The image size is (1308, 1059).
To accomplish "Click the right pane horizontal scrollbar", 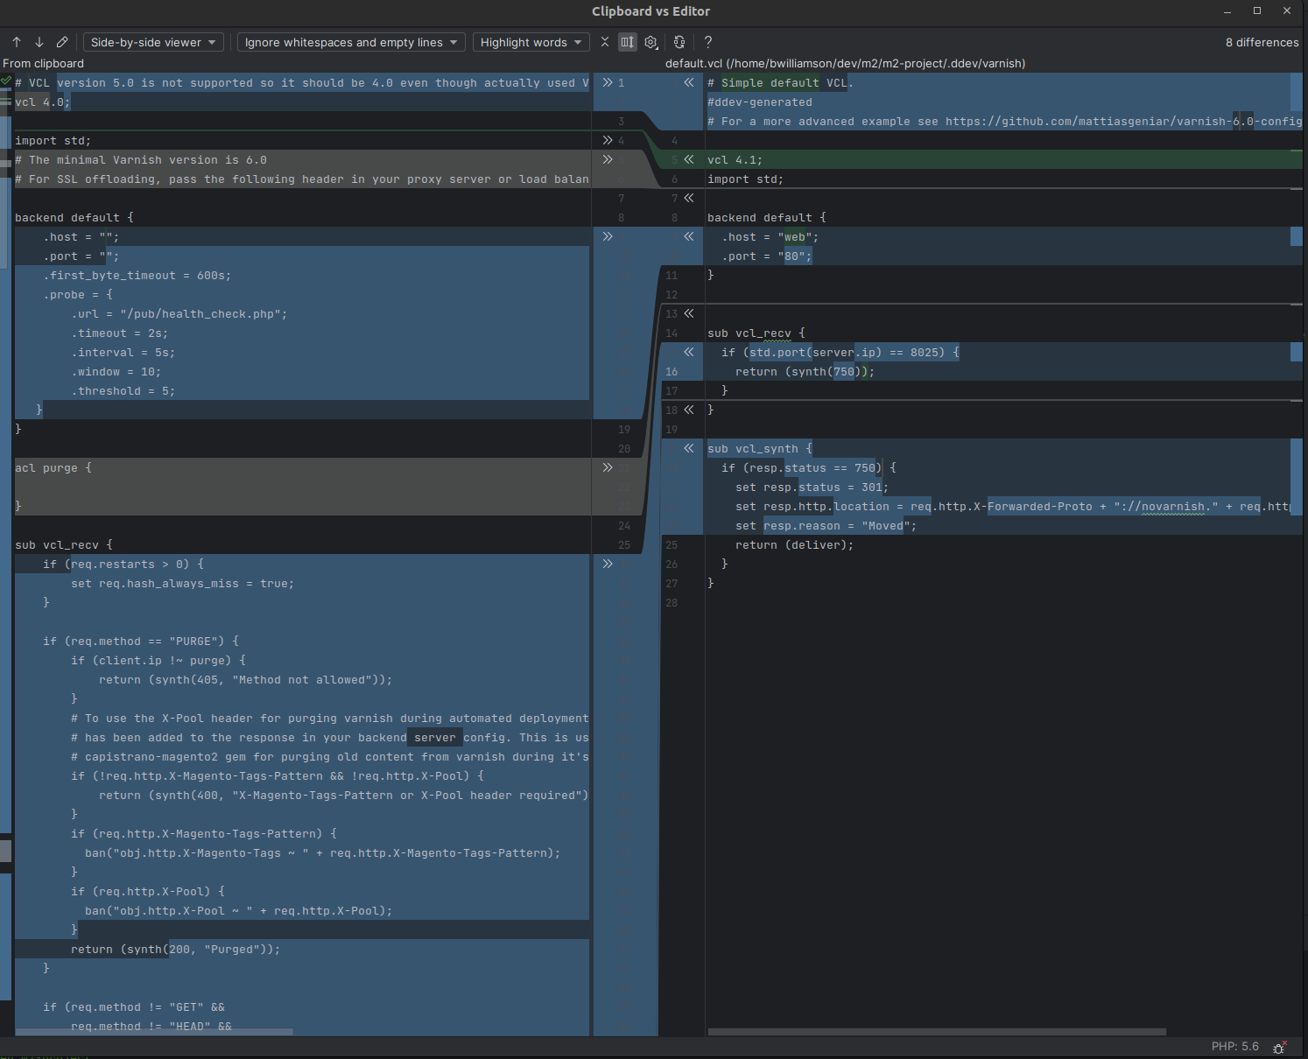I will point(936,1032).
